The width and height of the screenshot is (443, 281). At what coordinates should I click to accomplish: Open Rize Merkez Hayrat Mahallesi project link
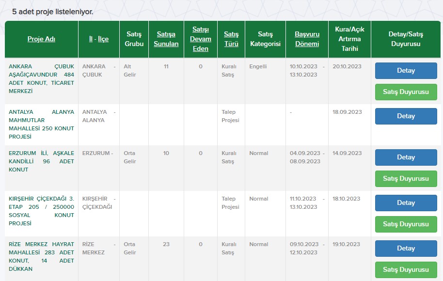pos(41,256)
